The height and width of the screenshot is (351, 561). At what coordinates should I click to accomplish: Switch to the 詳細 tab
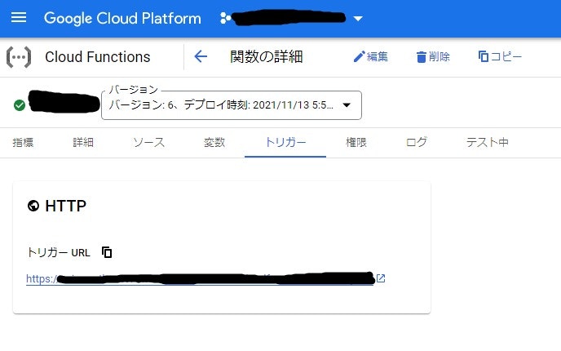(83, 142)
